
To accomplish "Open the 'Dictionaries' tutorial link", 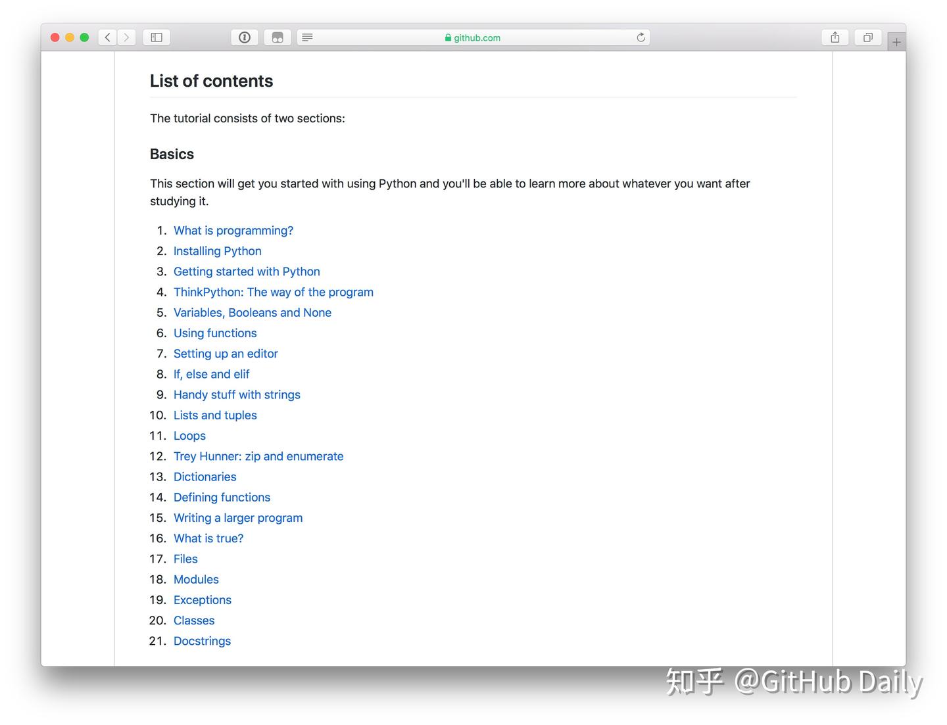I will [x=205, y=477].
